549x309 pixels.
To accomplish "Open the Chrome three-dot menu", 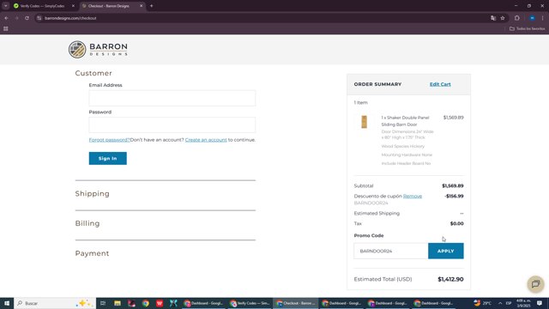I will pos(543,18).
